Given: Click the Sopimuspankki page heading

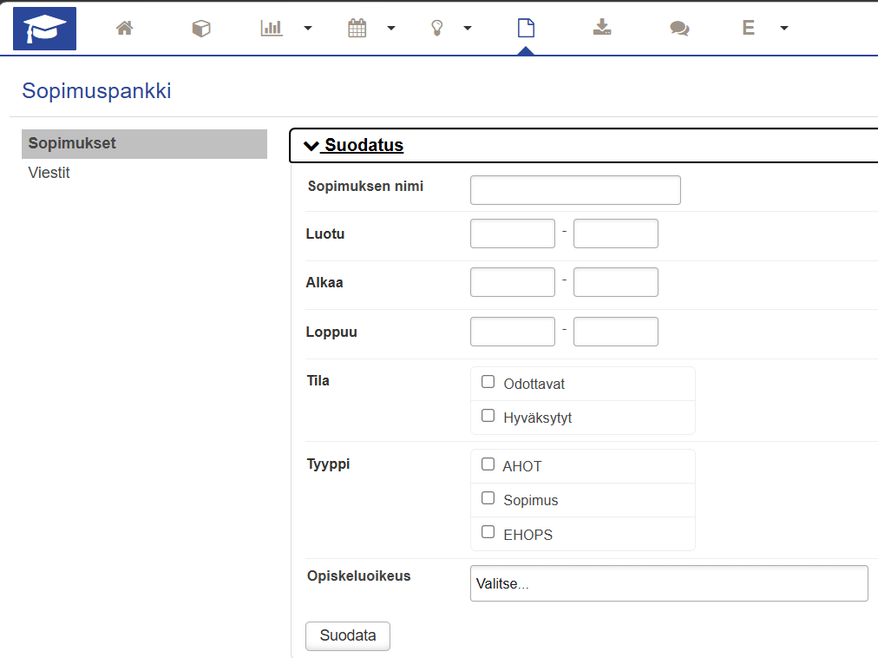Looking at the screenshot, I should coord(96,91).
